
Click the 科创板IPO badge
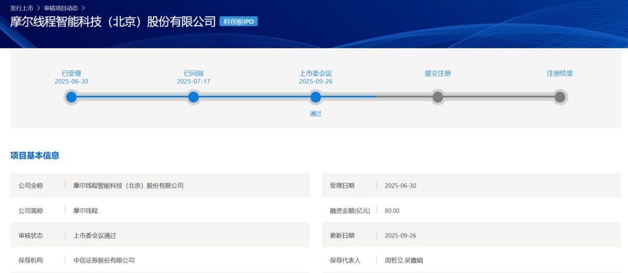[x=239, y=22]
